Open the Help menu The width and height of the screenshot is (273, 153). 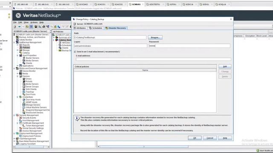[x=41, y=23]
